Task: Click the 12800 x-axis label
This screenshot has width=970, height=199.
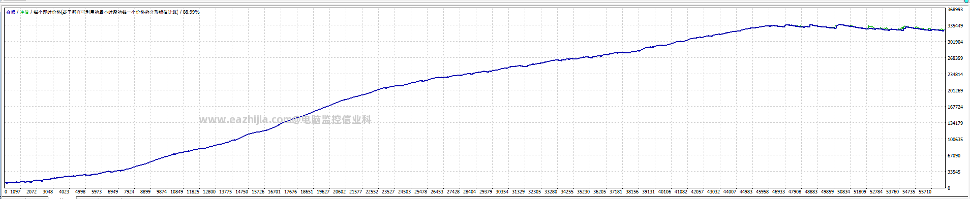Action: 209,192
